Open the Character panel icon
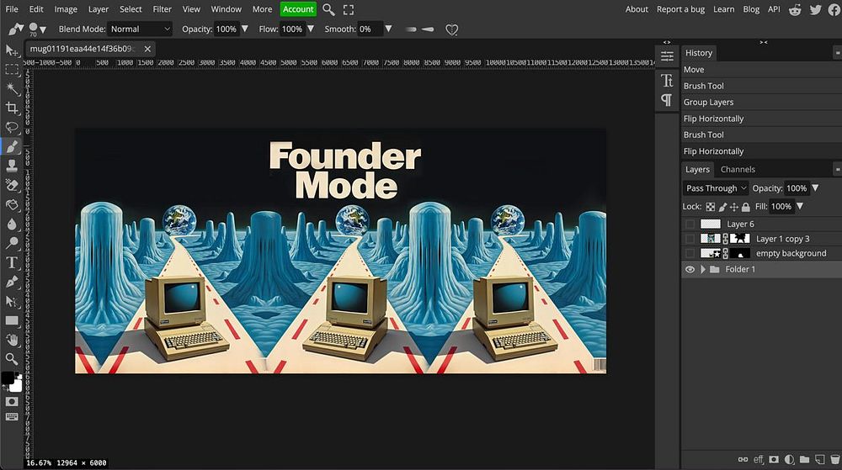Screen dimensions: 842x470 click(667, 81)
